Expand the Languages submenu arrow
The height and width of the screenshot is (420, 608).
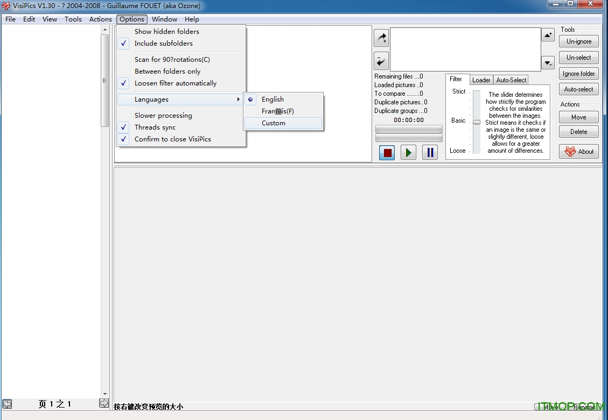click(238, 99)
